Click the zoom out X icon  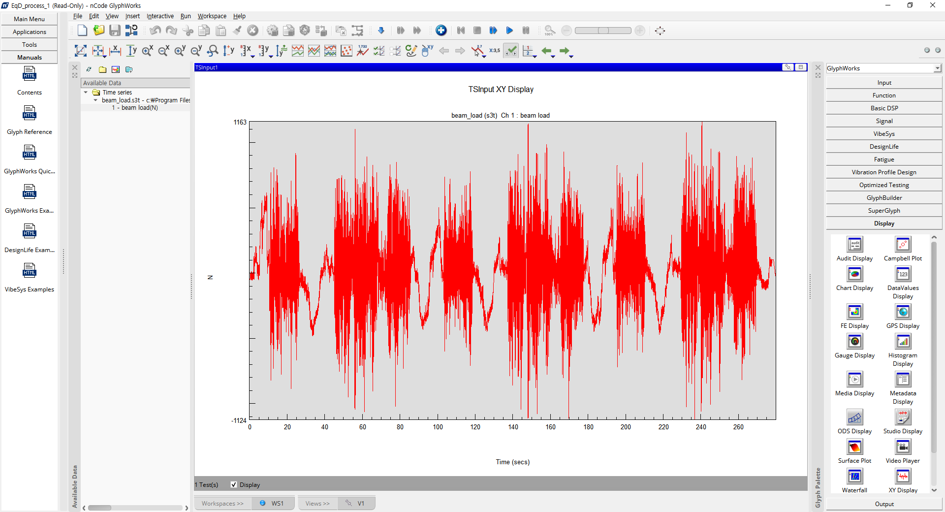(x=164, y=51)
